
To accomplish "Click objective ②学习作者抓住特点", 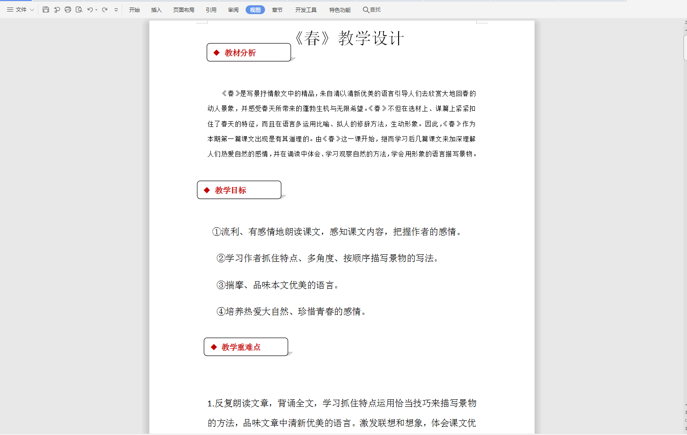I will (328, 258).
